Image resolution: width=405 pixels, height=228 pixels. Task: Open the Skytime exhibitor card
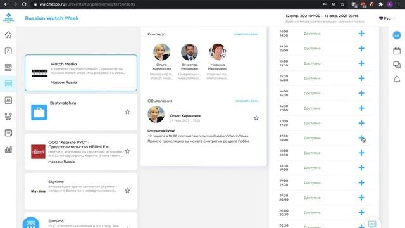pyautogui.click(x=81, y=191)
